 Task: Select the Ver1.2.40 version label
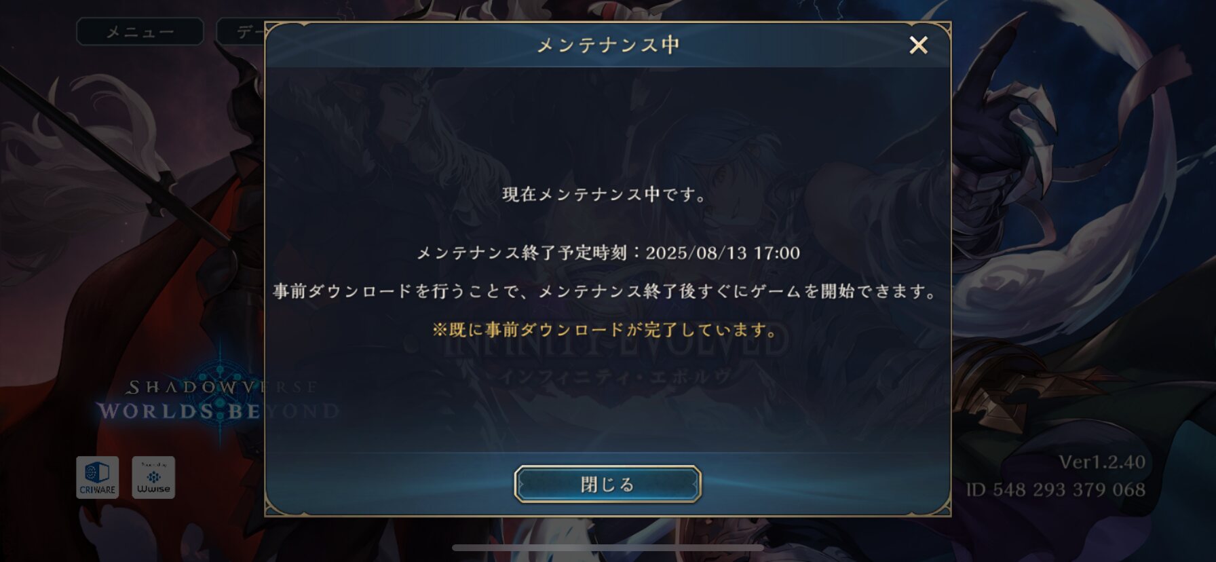(x=1102, y=462)
